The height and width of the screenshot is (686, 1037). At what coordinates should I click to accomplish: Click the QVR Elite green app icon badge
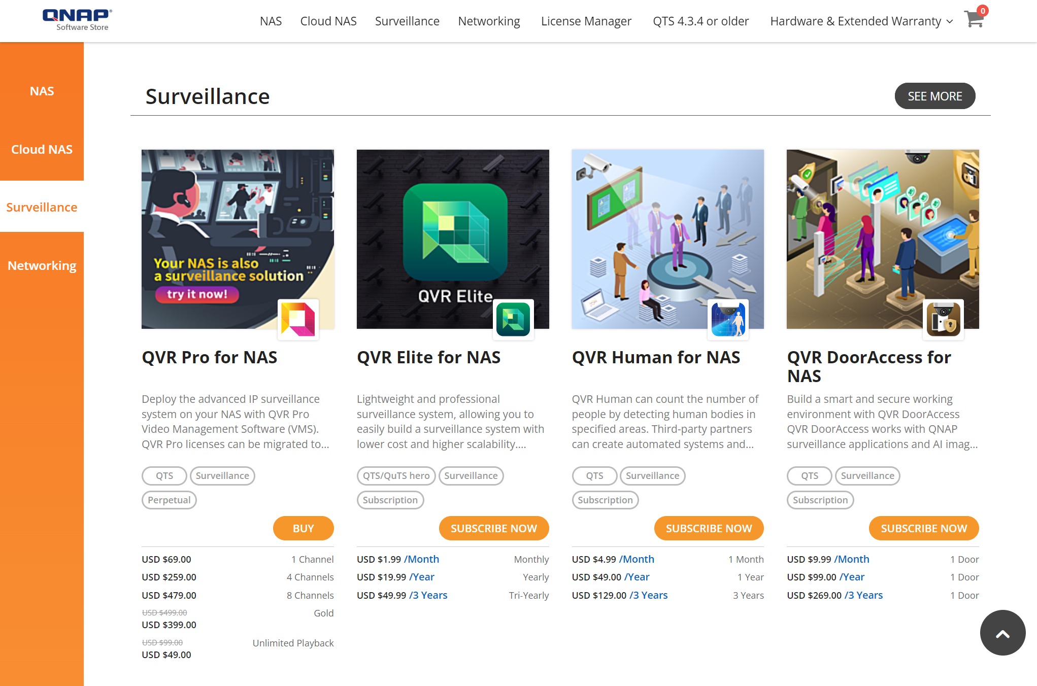point(513,319)
